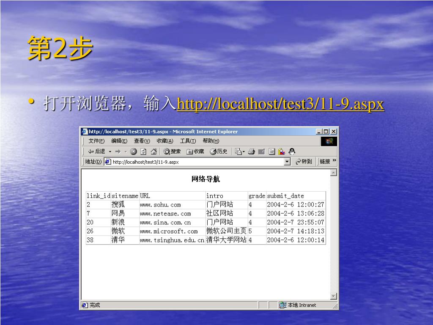
Task: Click the 本地 Intranet zone icon
Action: pos(282,305)
